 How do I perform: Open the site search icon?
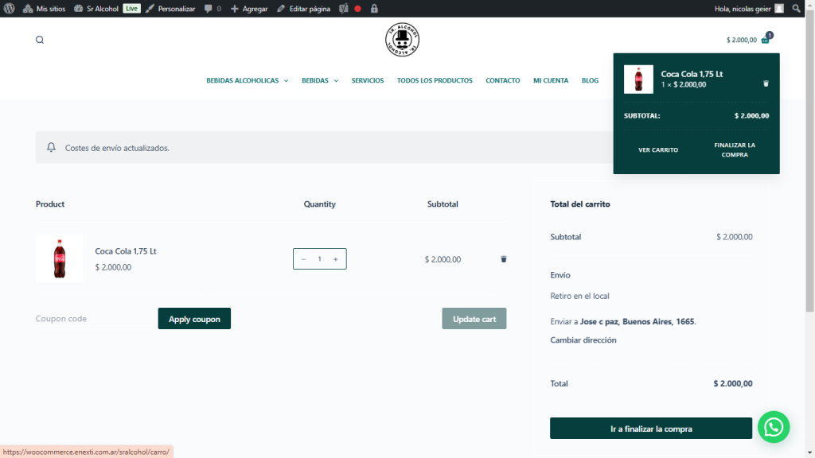[40, 40]
